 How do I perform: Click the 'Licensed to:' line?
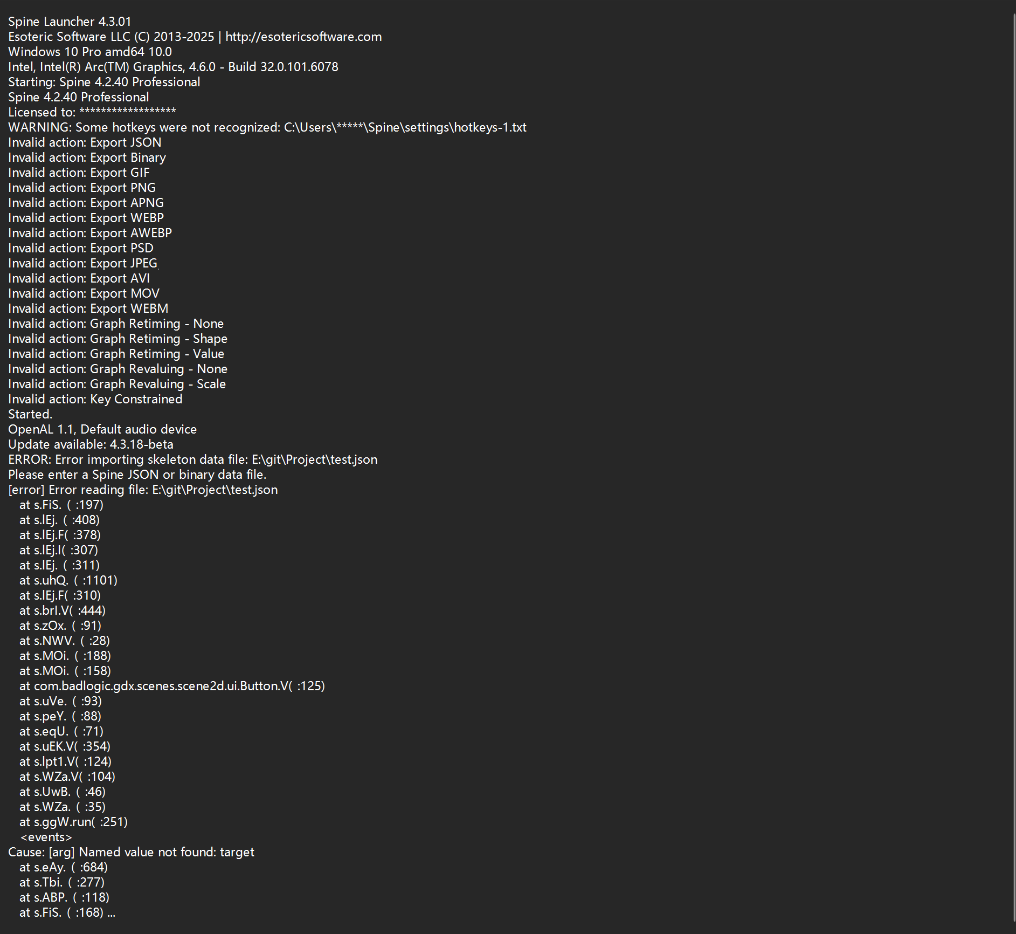coord(92,112)
